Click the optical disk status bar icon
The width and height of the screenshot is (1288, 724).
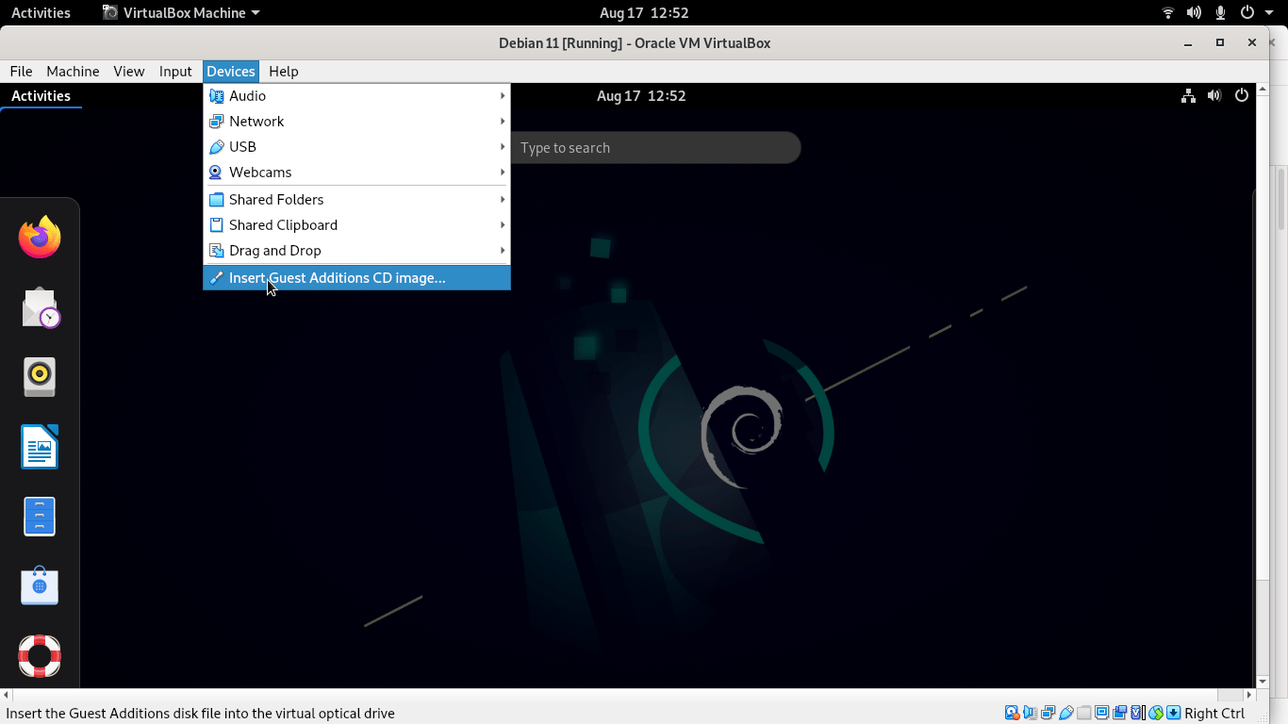tap(1012, 713)
